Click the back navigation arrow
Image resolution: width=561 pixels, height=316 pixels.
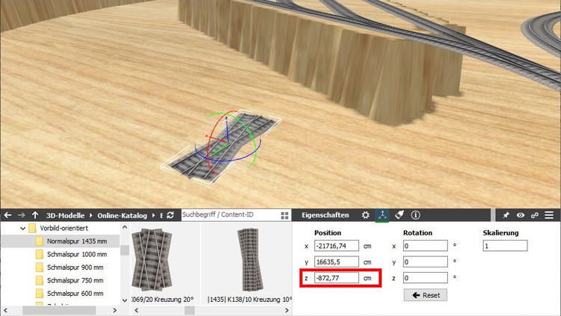click(7, 215)
